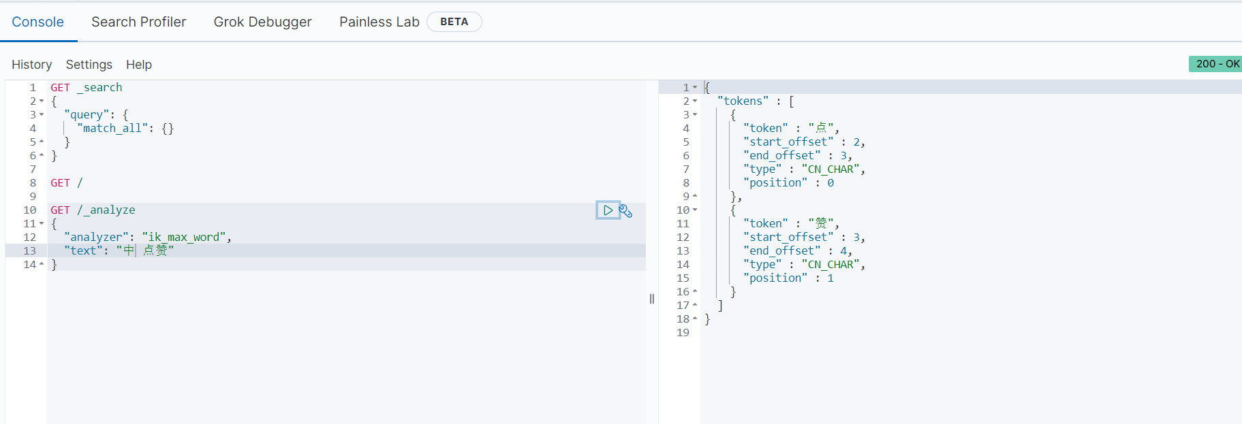The width and height of the screenshot is (1242, 424).
Task: Open the wrench request options menu
Action: (626, 211)
